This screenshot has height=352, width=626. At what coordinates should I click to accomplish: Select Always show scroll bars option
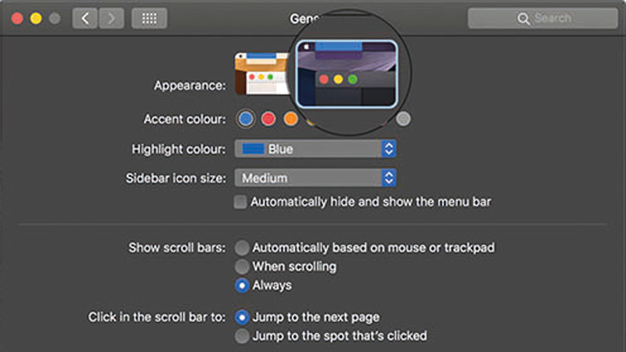coord(242,286)
